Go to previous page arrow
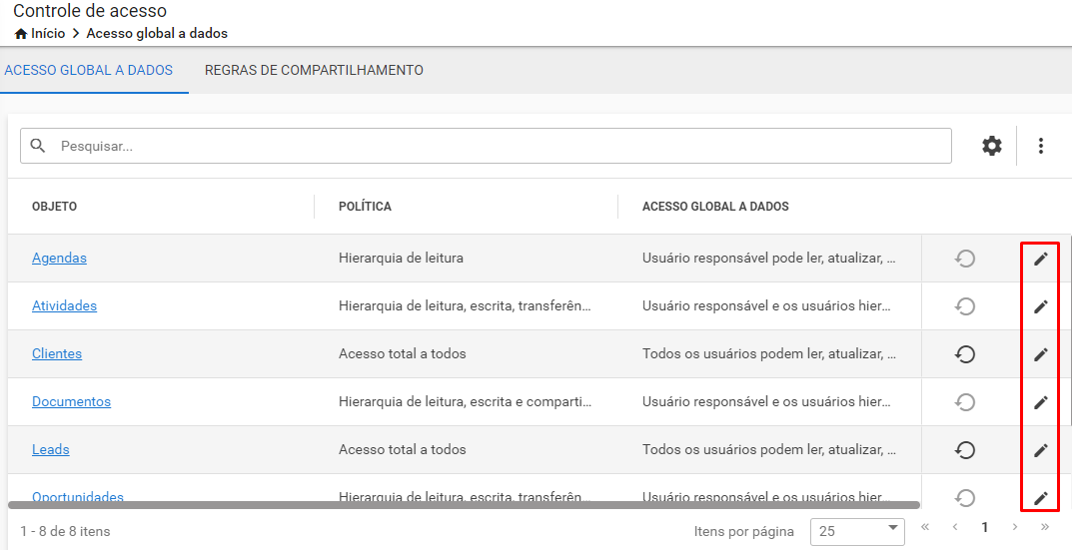Screen dimensions: 1072x550 (x=955, y=527)
